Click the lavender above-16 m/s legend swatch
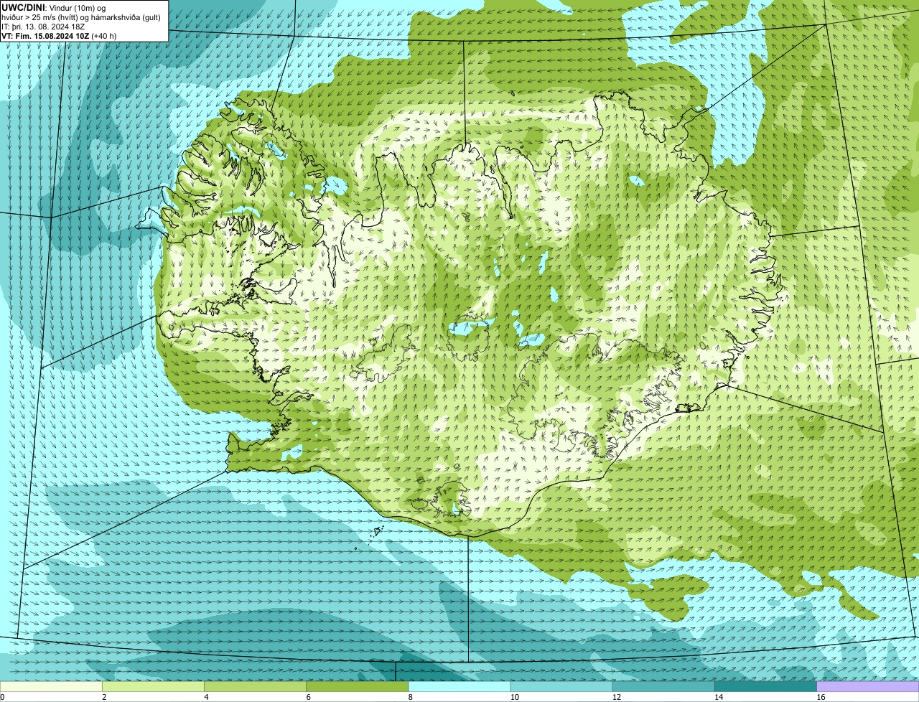 [x=868, y=686]
